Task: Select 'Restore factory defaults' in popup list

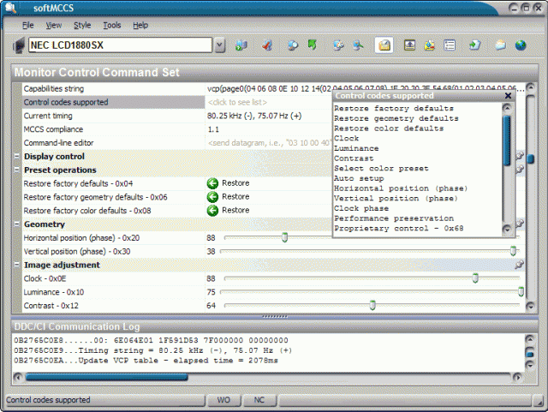Action: click(x=394, y=109)
